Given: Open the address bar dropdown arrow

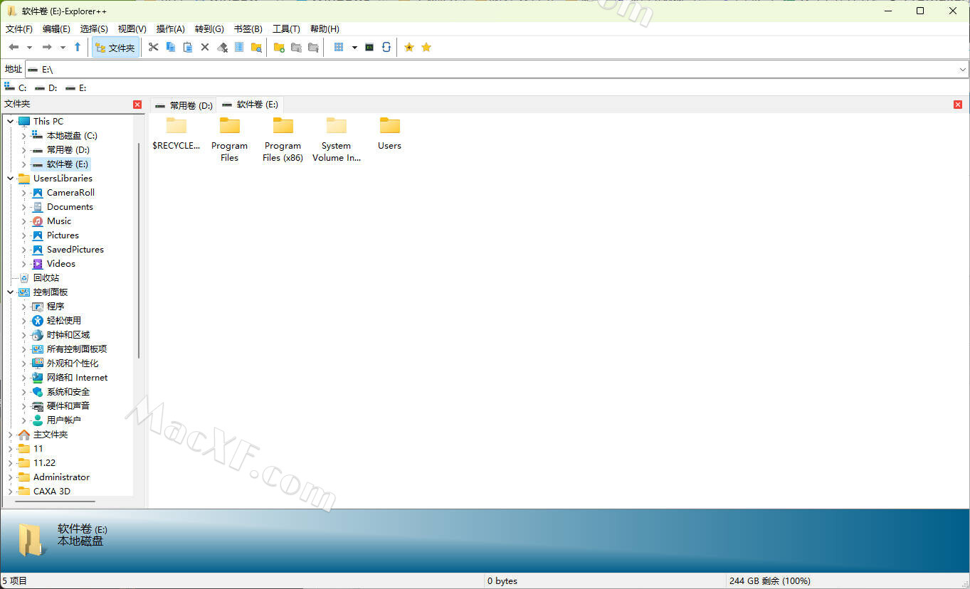Looking at the screenshot, I should 963,69.
